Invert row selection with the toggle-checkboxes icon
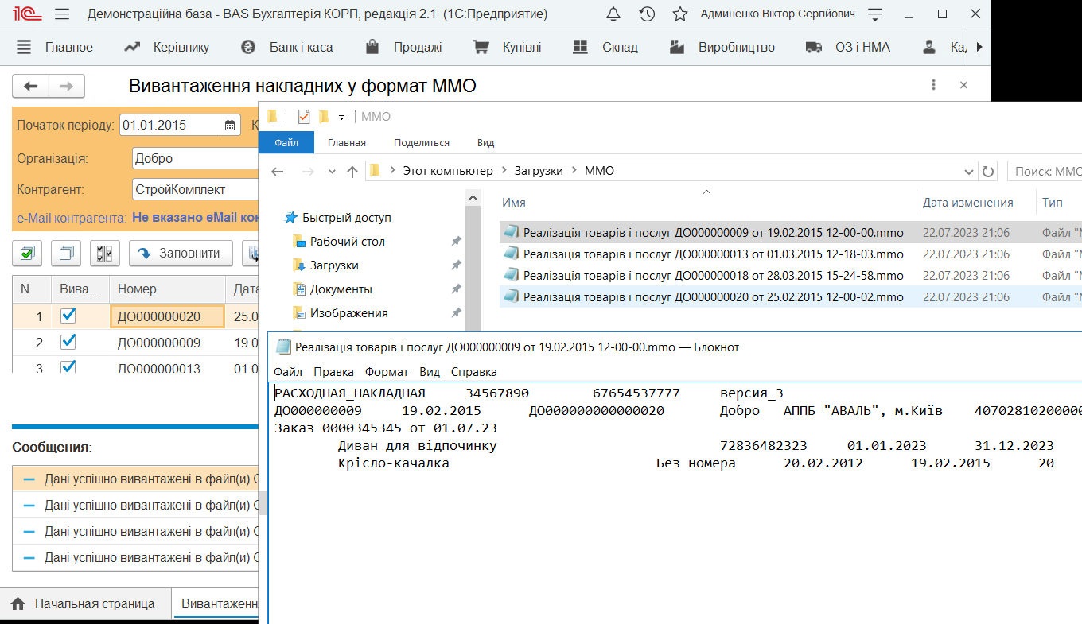This screenshot has height=624, width=1082. point(104,254)
